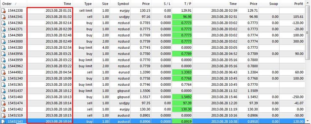Select the icon for order 15451437
Screen dimensions: 311x124
[3, 91]
